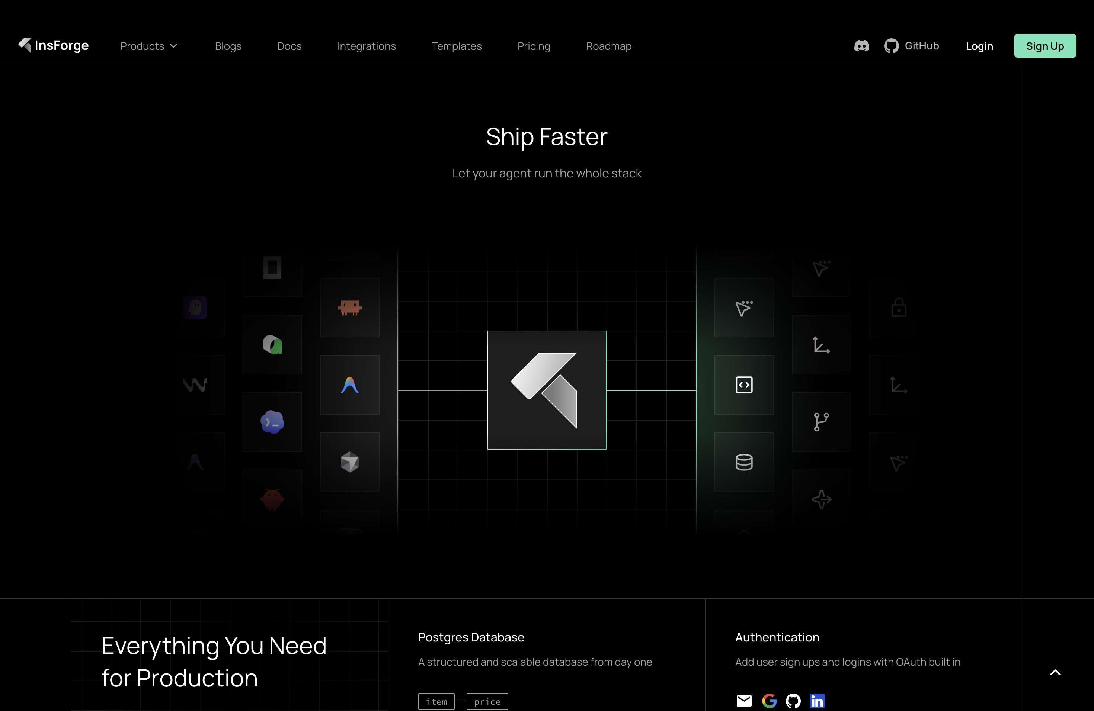Click the padlock icon
The width and height of the screenshot is (1094, 711).
pos(899,307)
